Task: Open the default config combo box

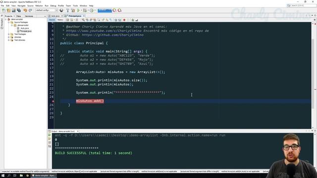Action: point(47,10)
